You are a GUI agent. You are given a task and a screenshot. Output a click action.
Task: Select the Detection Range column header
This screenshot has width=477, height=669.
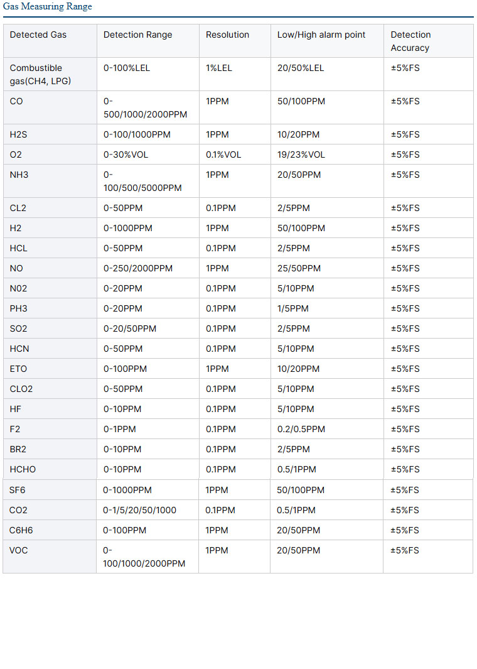tap(137, 35)
